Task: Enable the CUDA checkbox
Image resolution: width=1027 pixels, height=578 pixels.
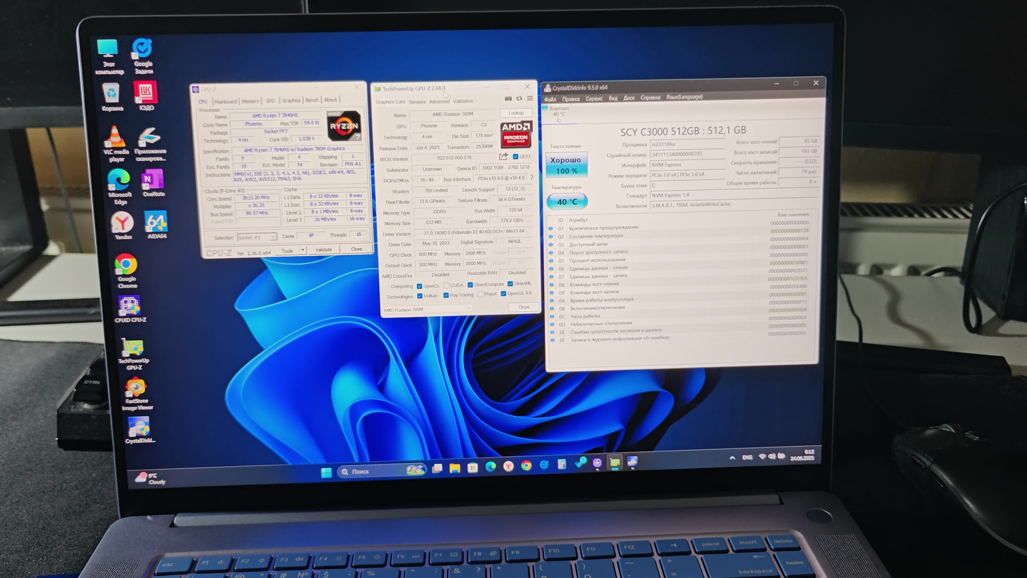Action: pos(447,286)
